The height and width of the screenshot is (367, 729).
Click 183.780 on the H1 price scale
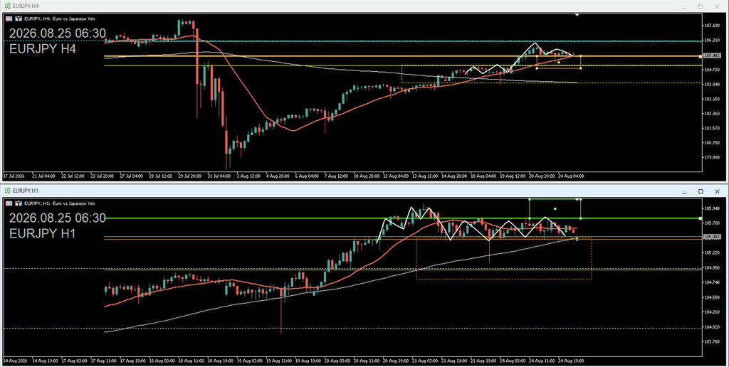pos(712,342)
